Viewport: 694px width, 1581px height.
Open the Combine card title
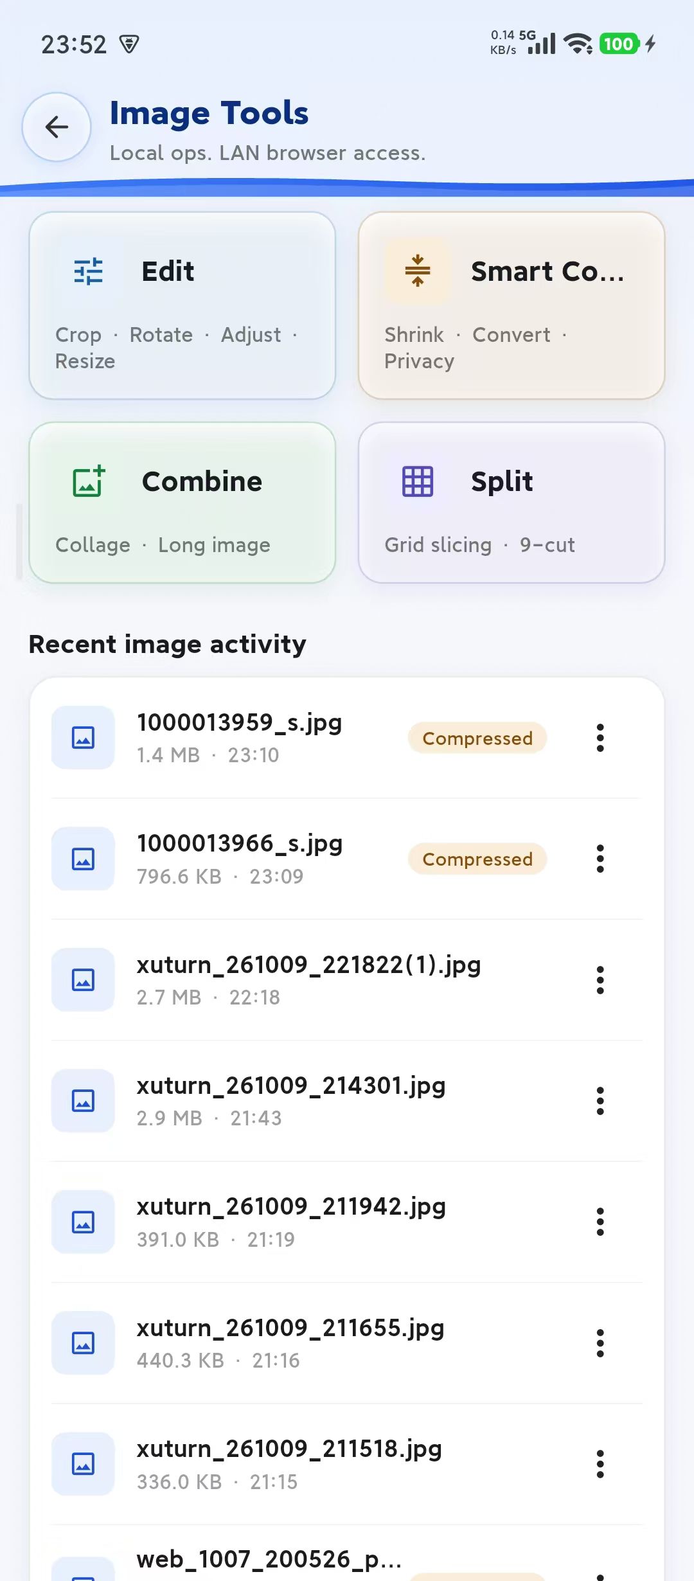click(202, 481)
